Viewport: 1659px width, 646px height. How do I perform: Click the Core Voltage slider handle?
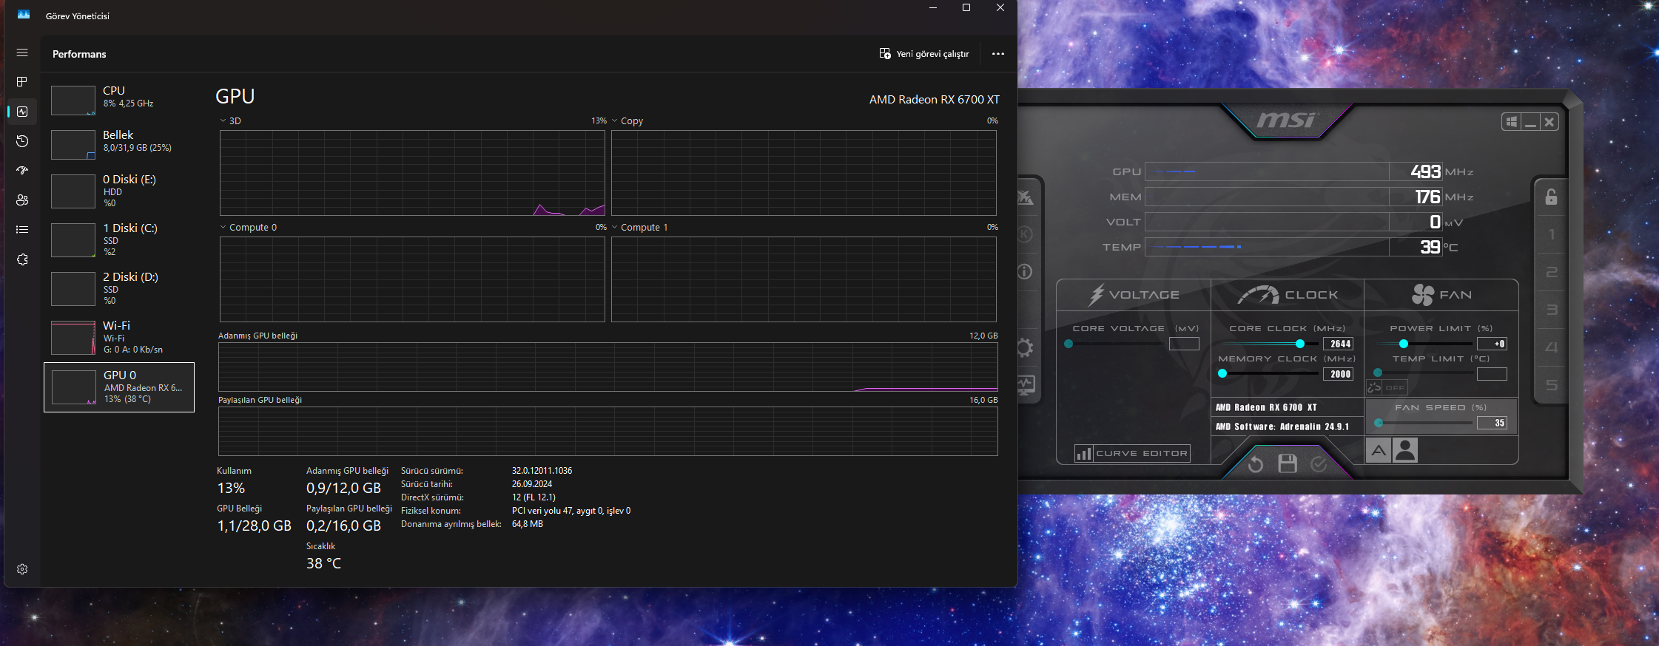point(1069,344)
